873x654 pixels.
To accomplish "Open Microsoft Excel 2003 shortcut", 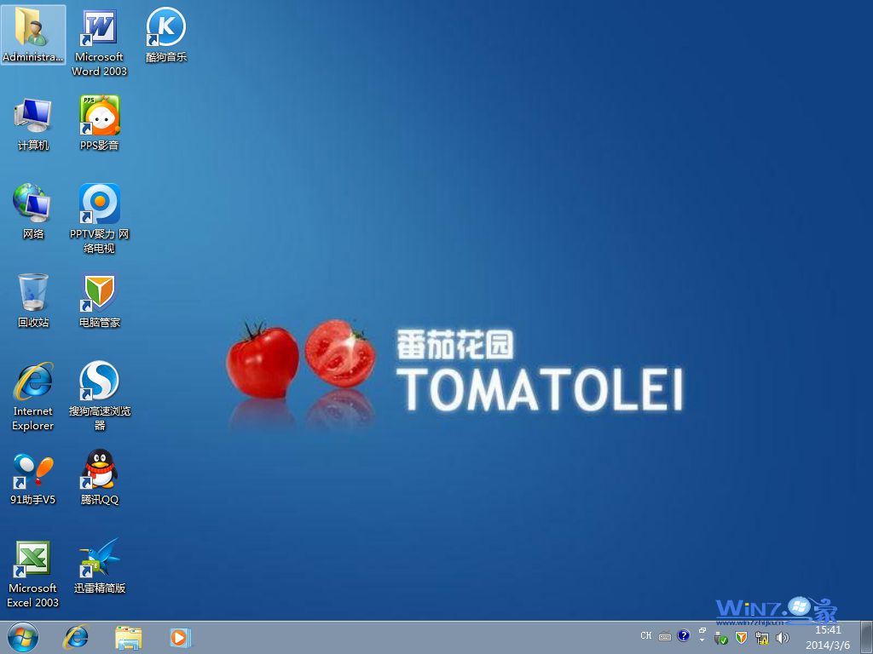I will (x=33, y=574).
